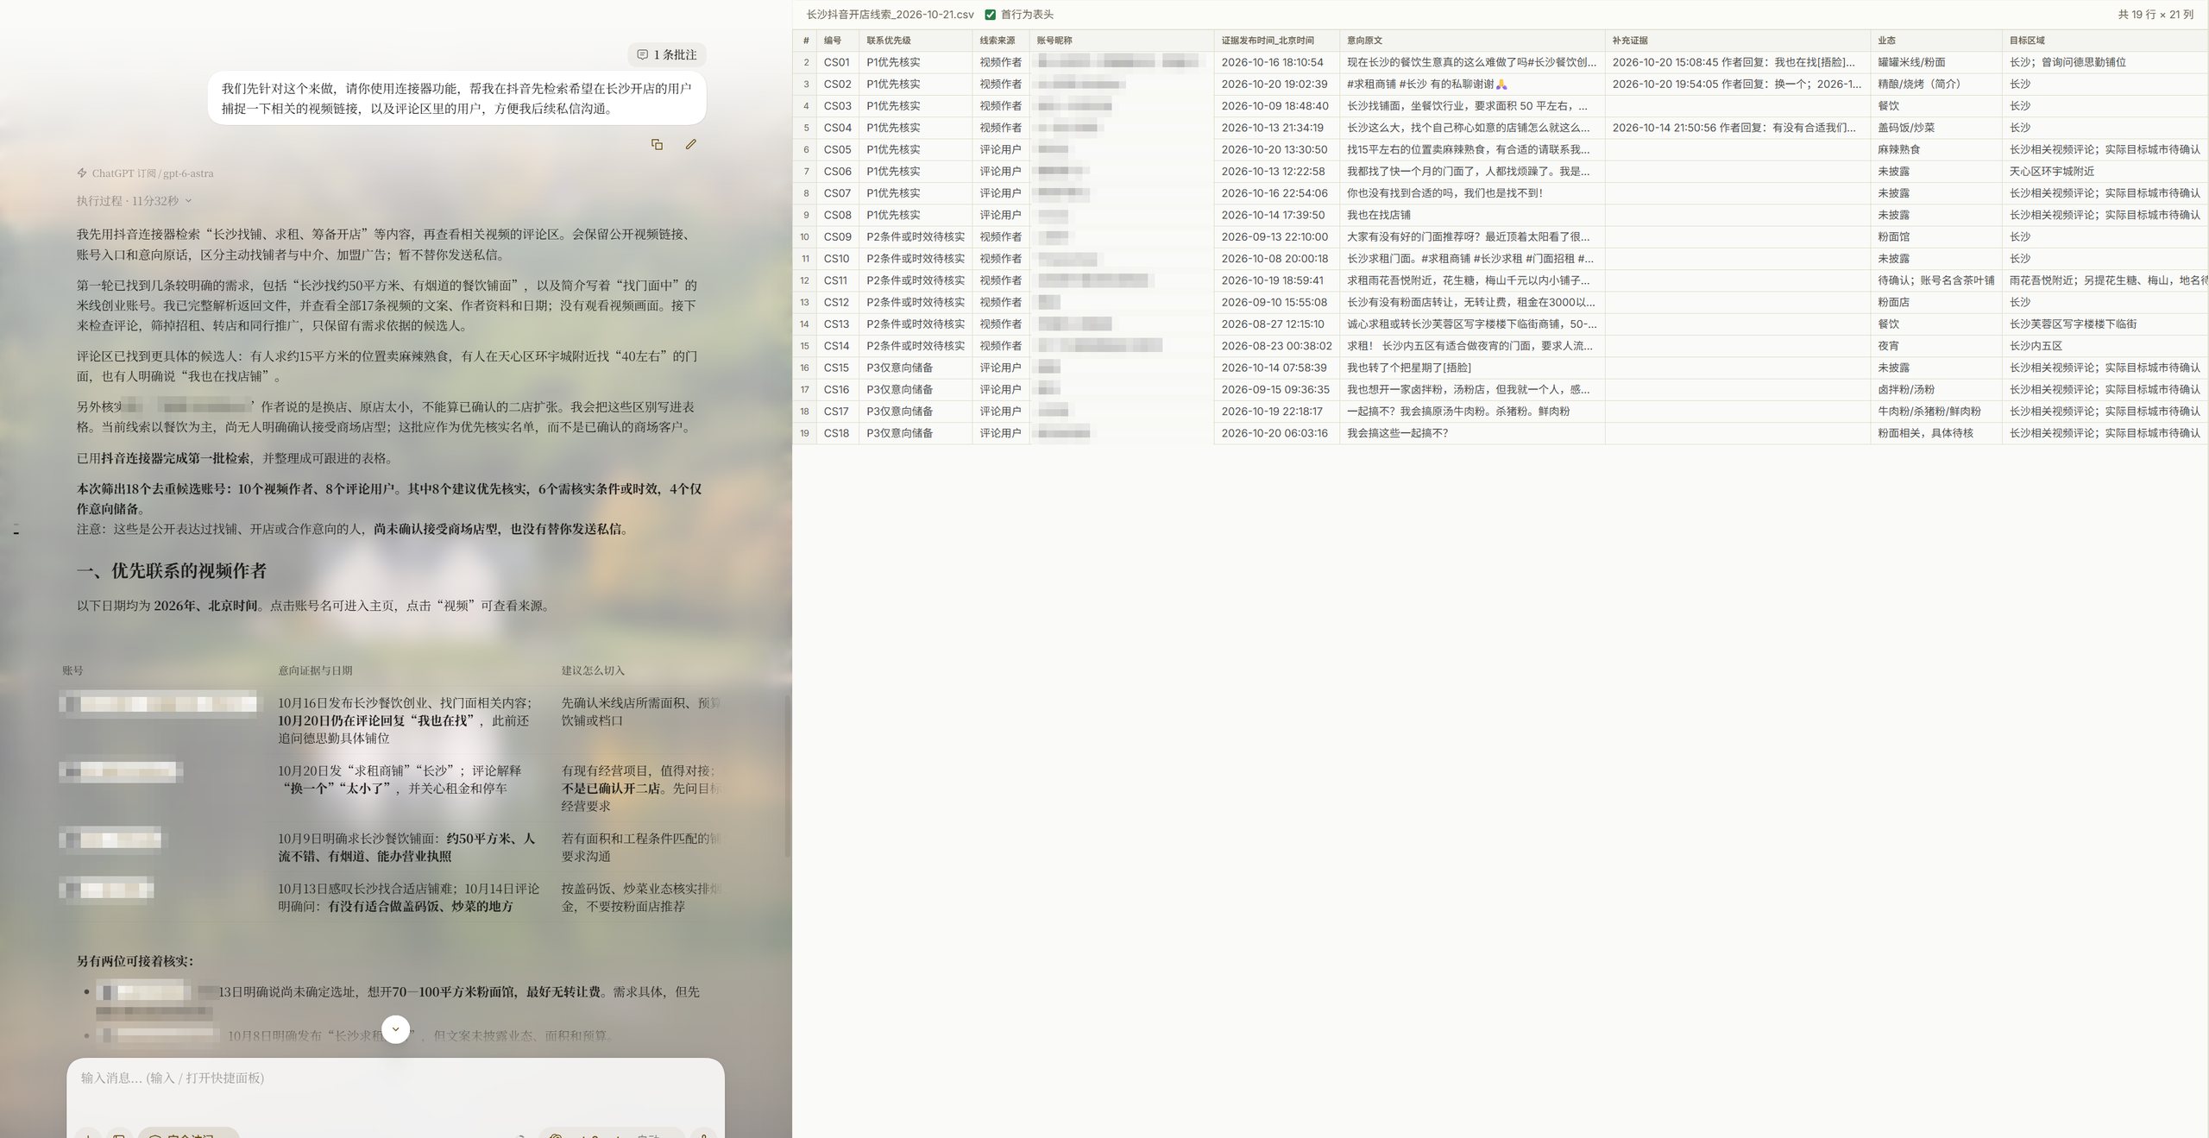
Task: Click the 线索来源 column header
Action: [x=1000, y=41]
